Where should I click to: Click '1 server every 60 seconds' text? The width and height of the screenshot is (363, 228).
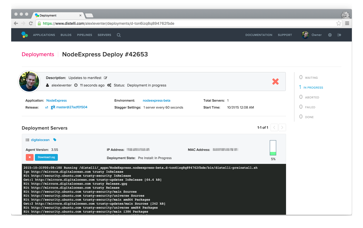[163, 107]
